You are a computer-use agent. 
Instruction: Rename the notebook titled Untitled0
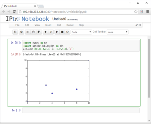pyautogui.click(x=59, y=19)
